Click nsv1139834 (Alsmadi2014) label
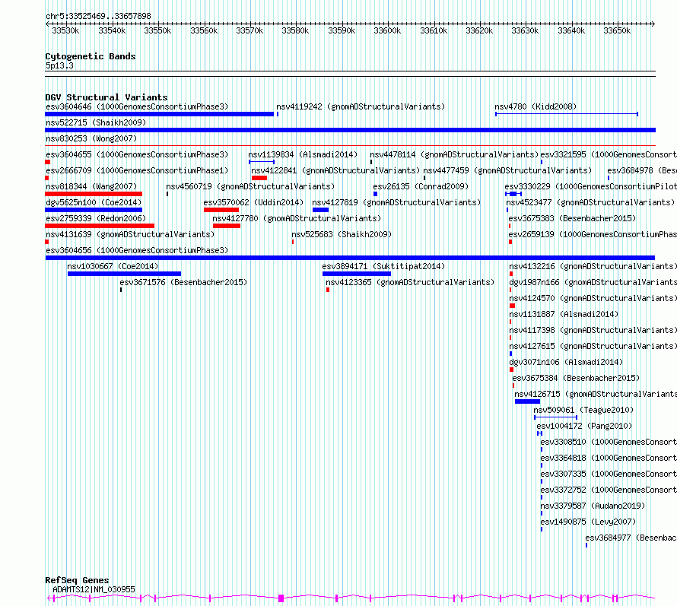Viewport: 677px width, 606px height. coord(303,154)
